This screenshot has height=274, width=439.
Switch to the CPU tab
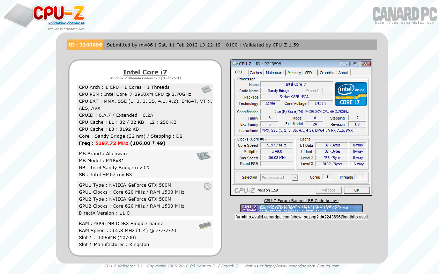tap(239, 72)
